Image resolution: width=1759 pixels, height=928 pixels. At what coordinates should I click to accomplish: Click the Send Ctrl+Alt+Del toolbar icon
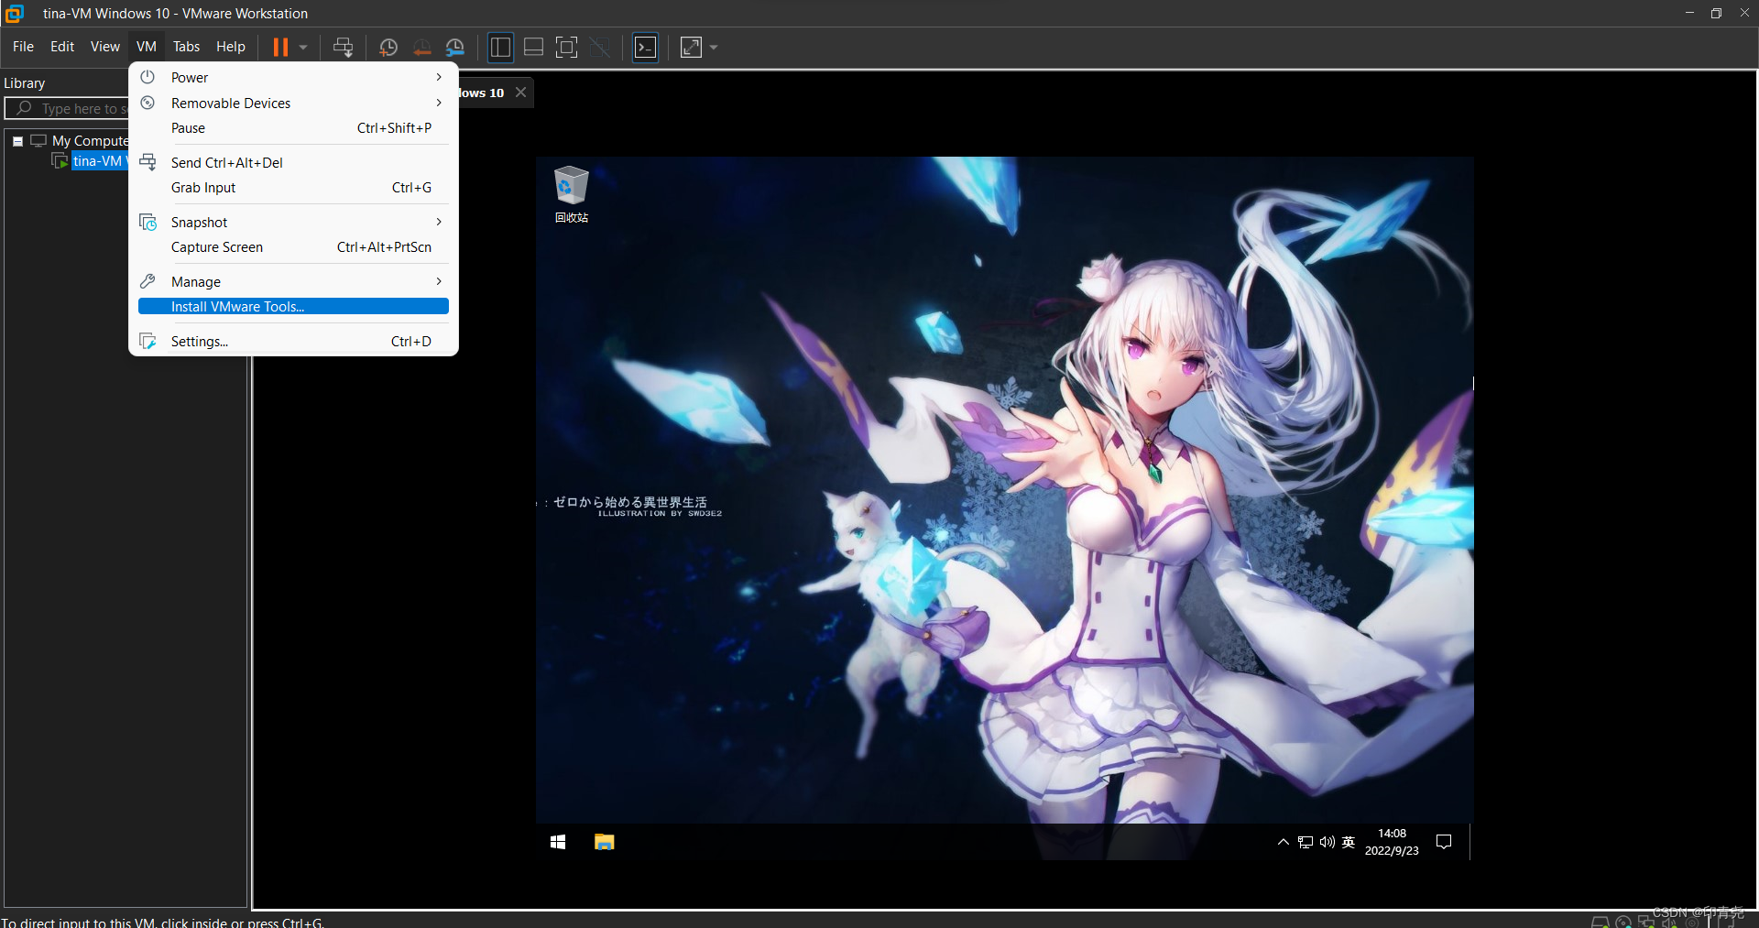point(343,47)
